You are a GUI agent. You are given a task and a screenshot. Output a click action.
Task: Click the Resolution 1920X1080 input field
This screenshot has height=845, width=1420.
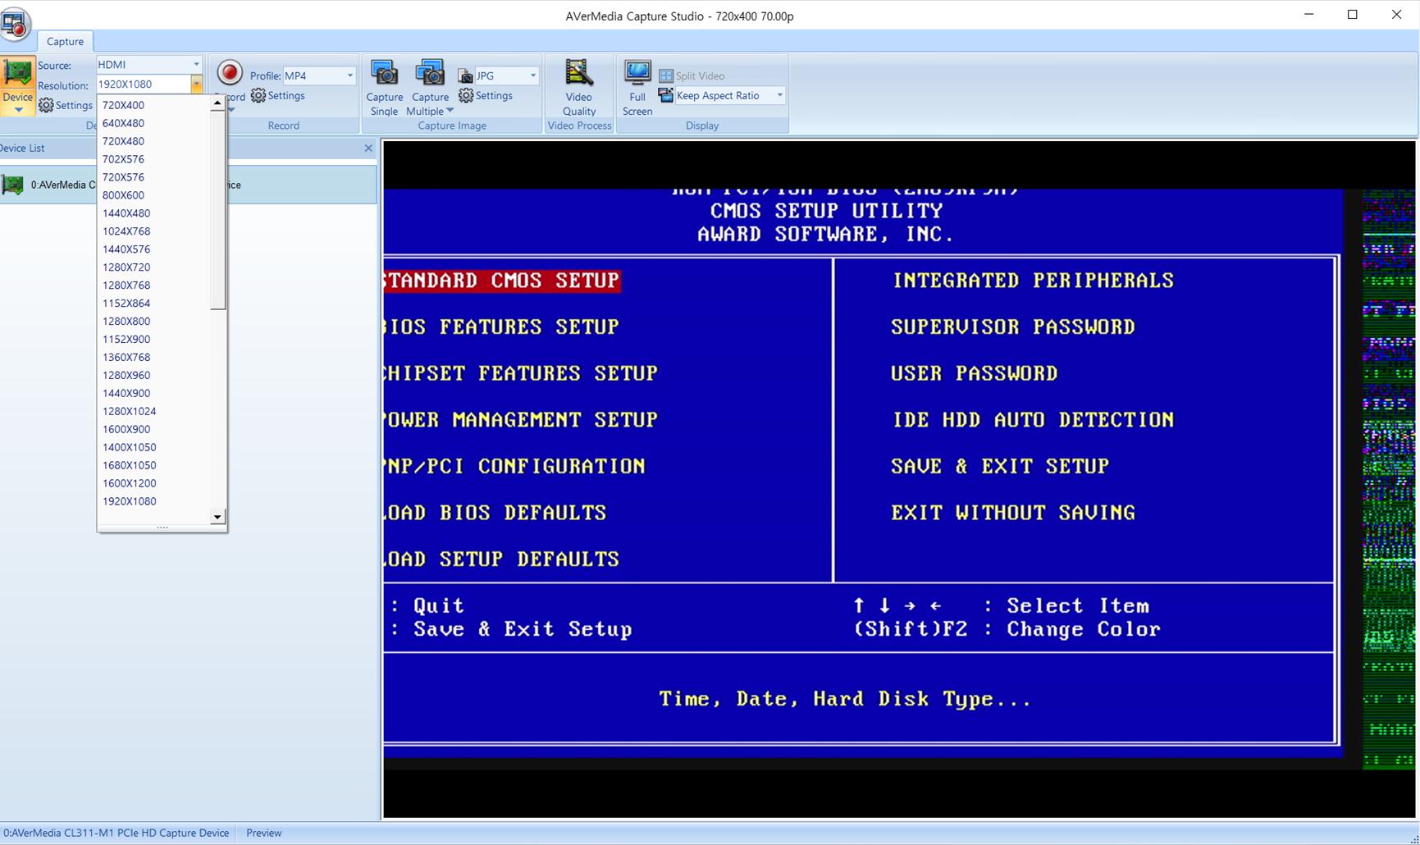point(144,84)
